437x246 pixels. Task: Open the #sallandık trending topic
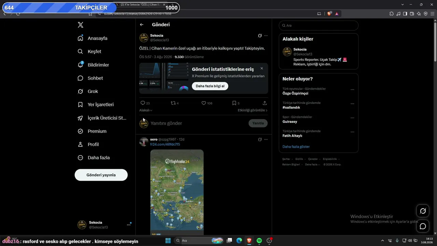(x=291, y=107)
